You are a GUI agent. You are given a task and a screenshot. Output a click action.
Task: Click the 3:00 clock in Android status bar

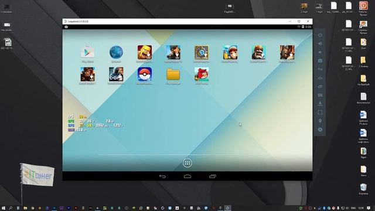tap(308, 27)
